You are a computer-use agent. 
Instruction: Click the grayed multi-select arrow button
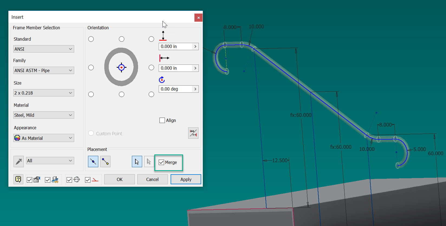coord(149,162)
